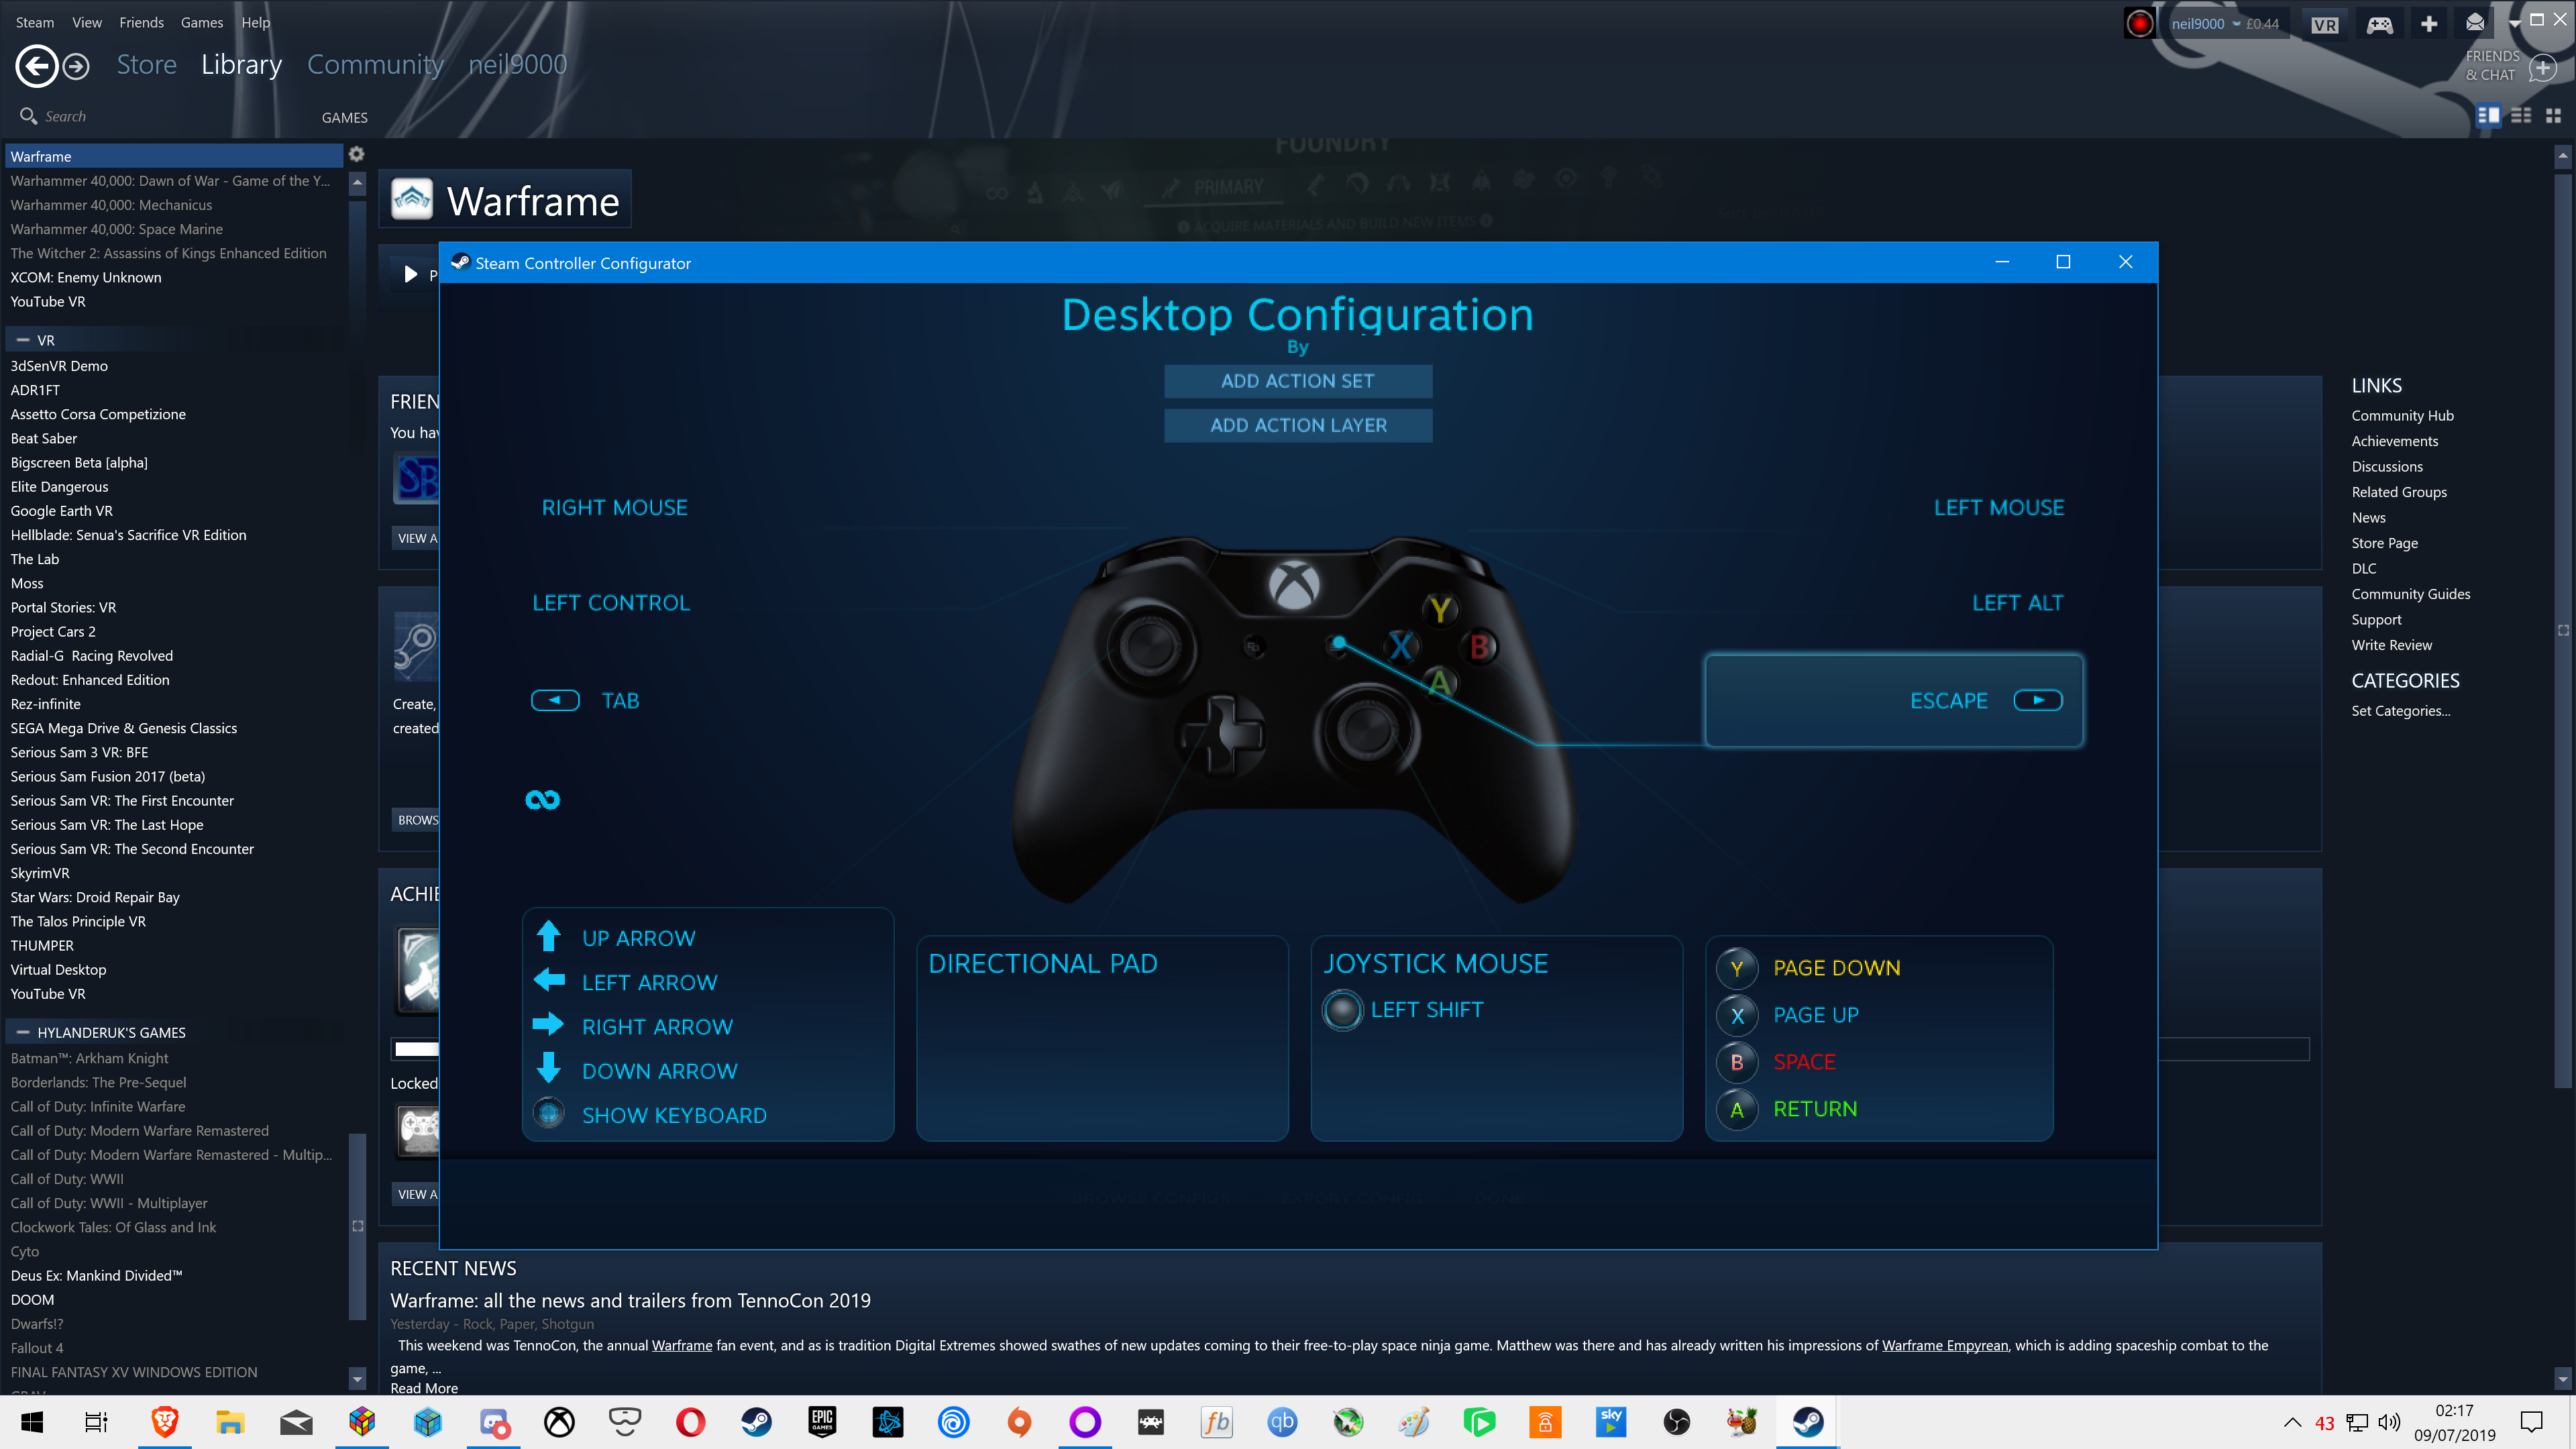Select the LEFT SHIFT joystick click binding
2576x1449 pixels.
coord(1403,1010)
